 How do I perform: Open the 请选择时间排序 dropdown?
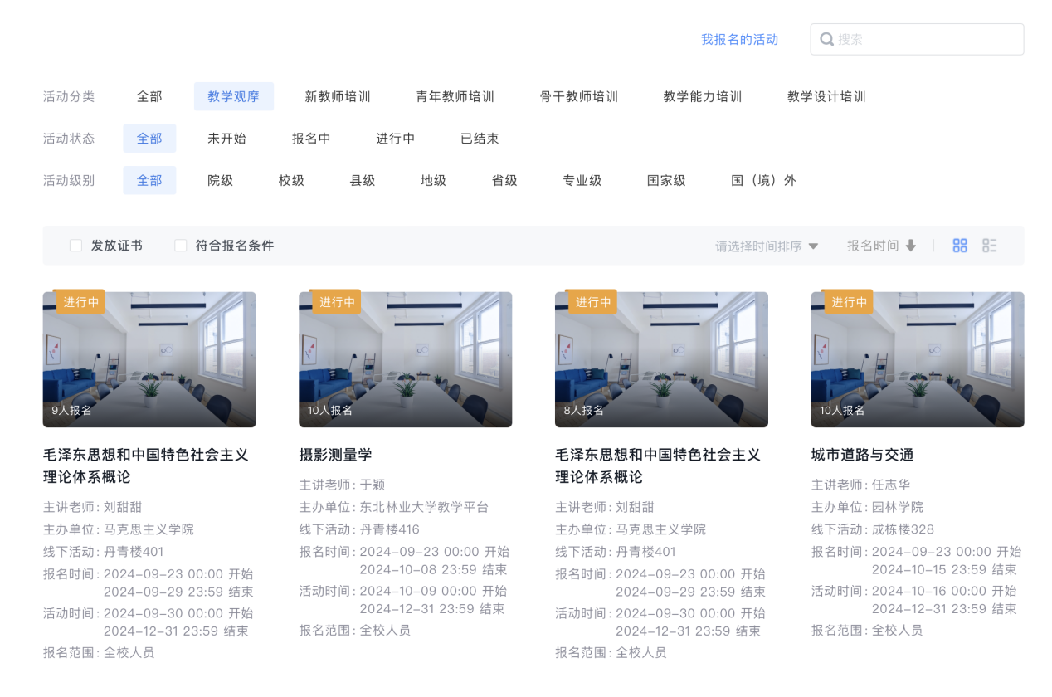click(x=767, y=246)
